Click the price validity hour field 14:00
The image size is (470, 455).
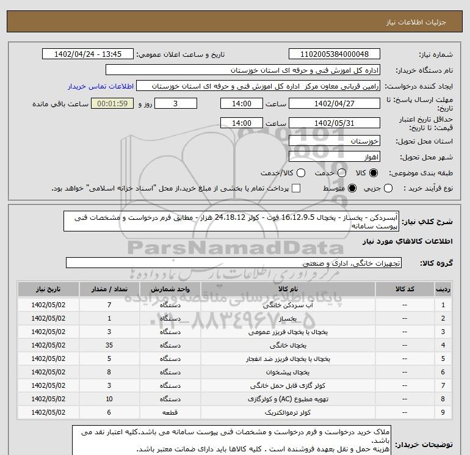click(242, 123)
